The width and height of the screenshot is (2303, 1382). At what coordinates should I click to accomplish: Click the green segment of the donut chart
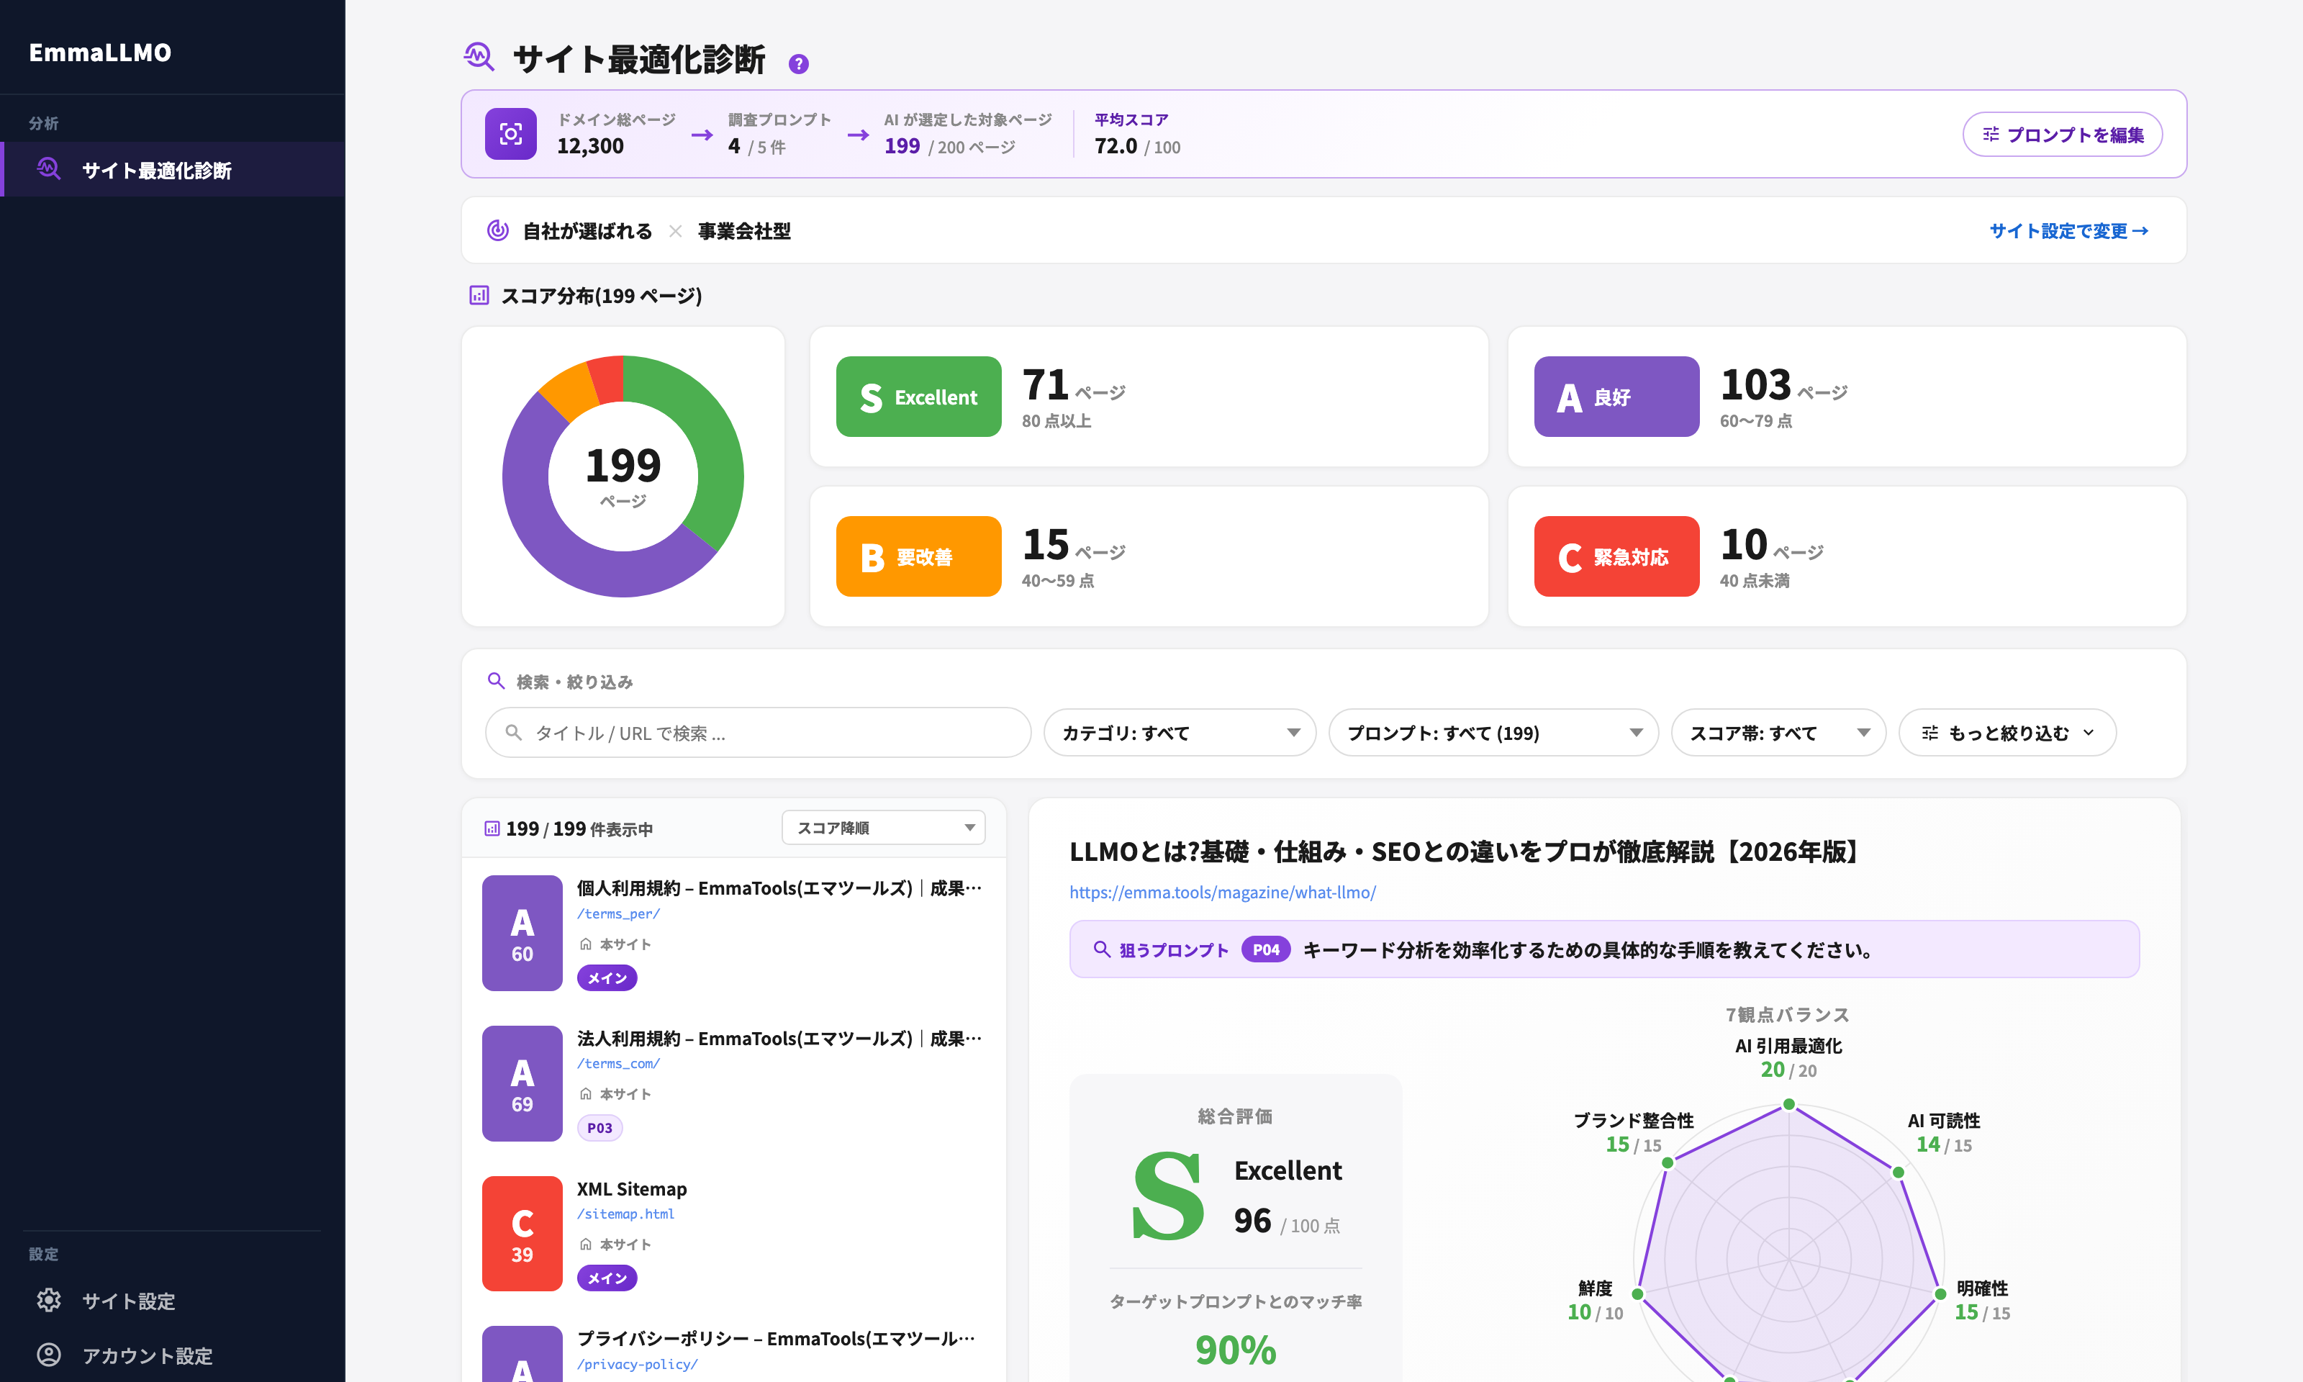715,447
